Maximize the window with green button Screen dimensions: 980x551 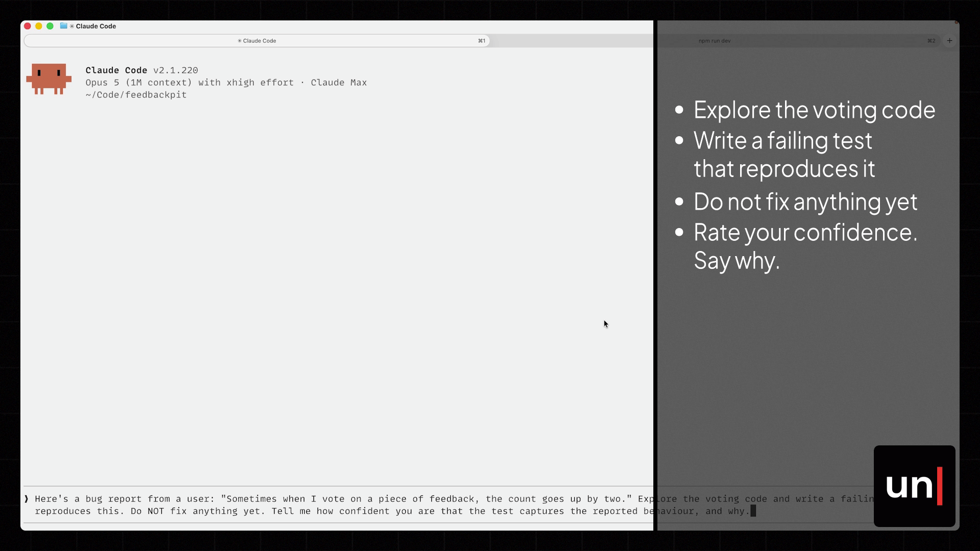[50, 26]
